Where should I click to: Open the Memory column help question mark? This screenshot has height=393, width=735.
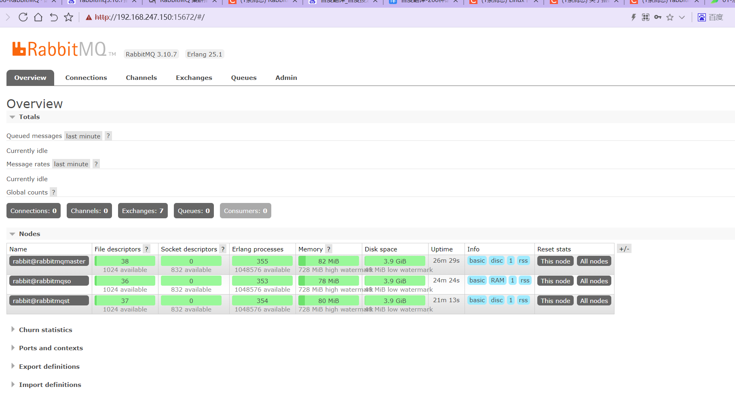pos(329,249)
